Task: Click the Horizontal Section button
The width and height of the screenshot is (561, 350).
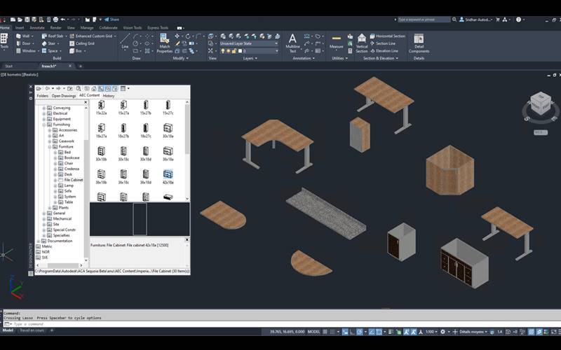Action: coord(390,36)
